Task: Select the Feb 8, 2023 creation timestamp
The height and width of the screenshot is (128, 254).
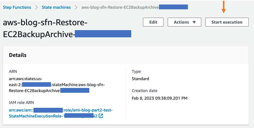Action: click(160, 98)
